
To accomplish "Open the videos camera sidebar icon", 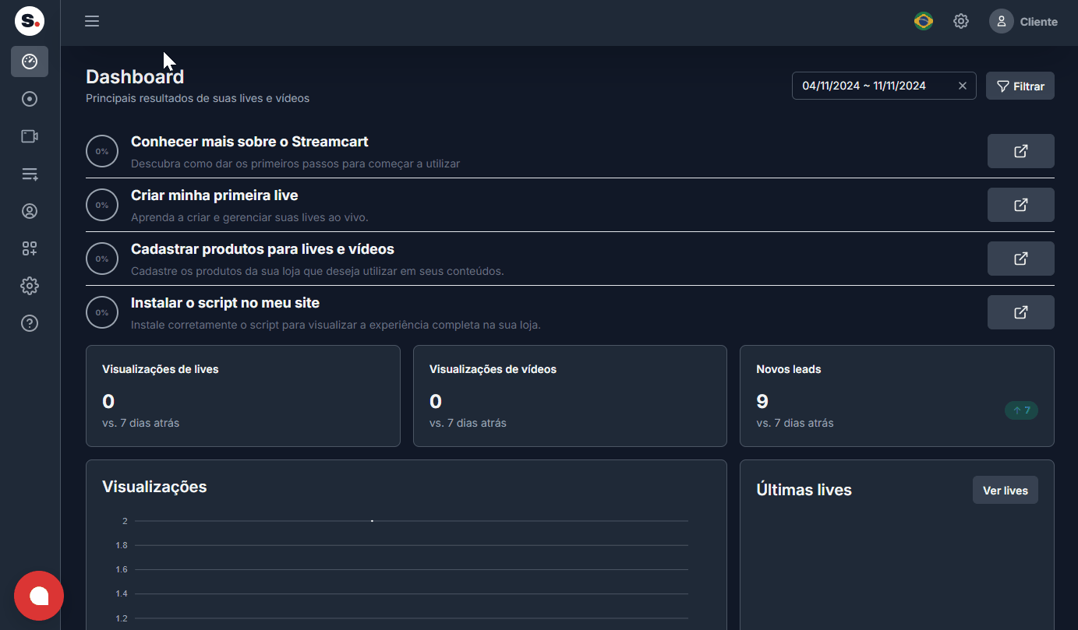I will point(30,136).
